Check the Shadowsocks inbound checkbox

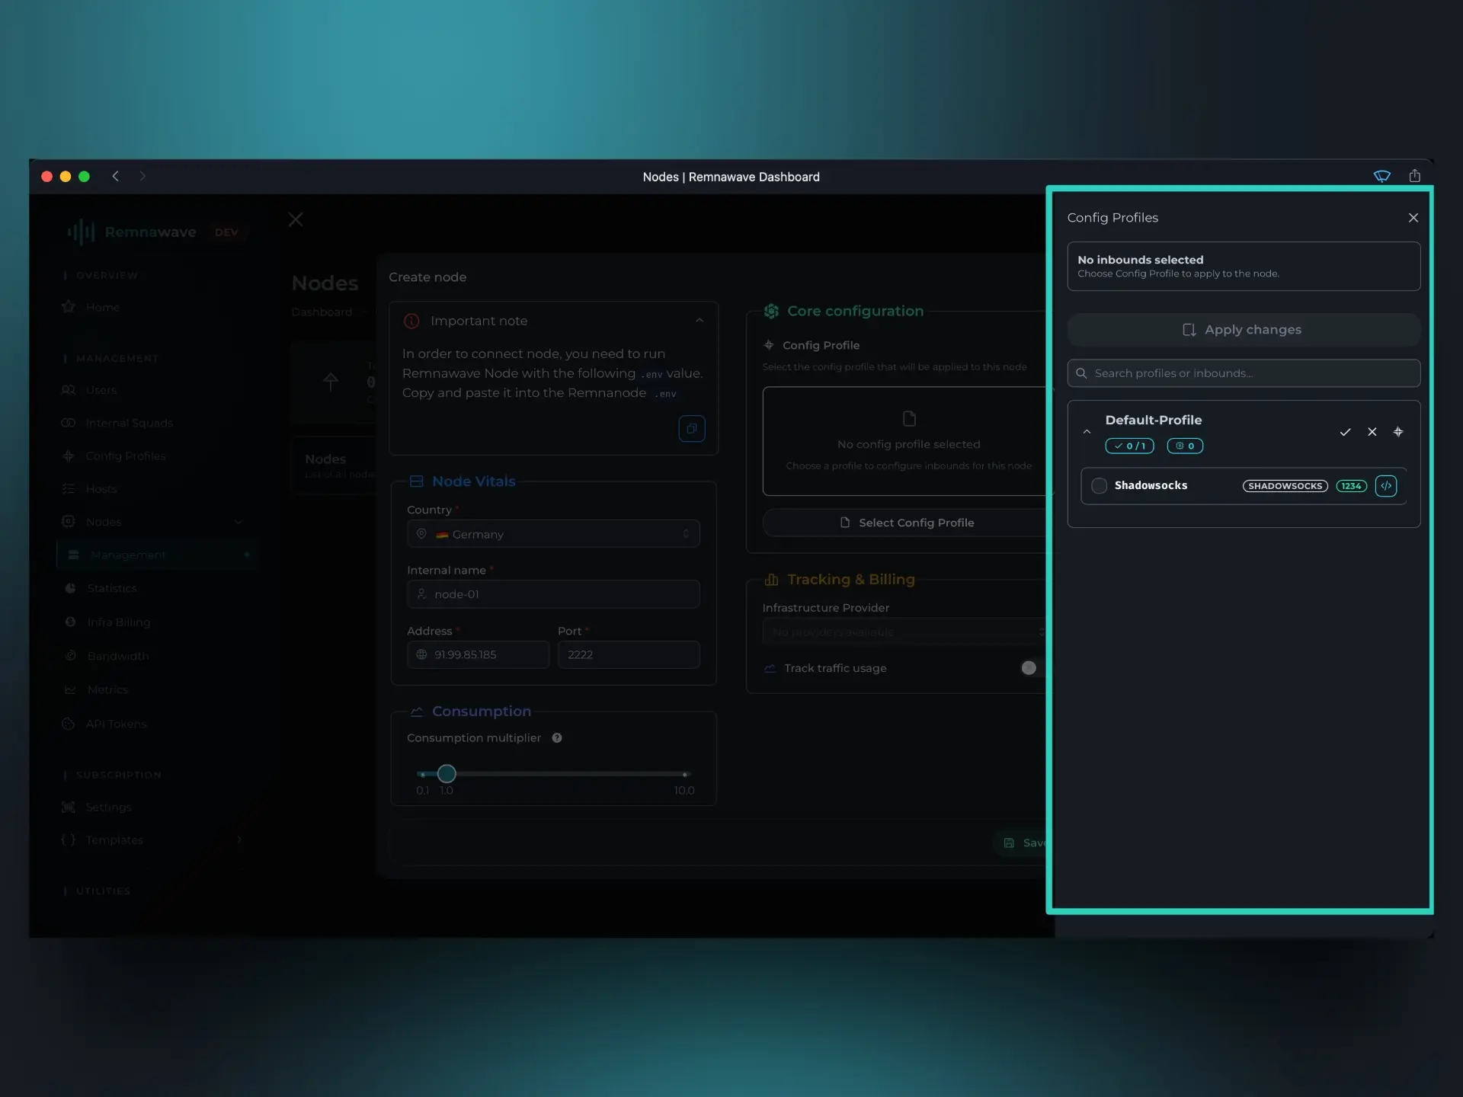tap(1098, 485)
